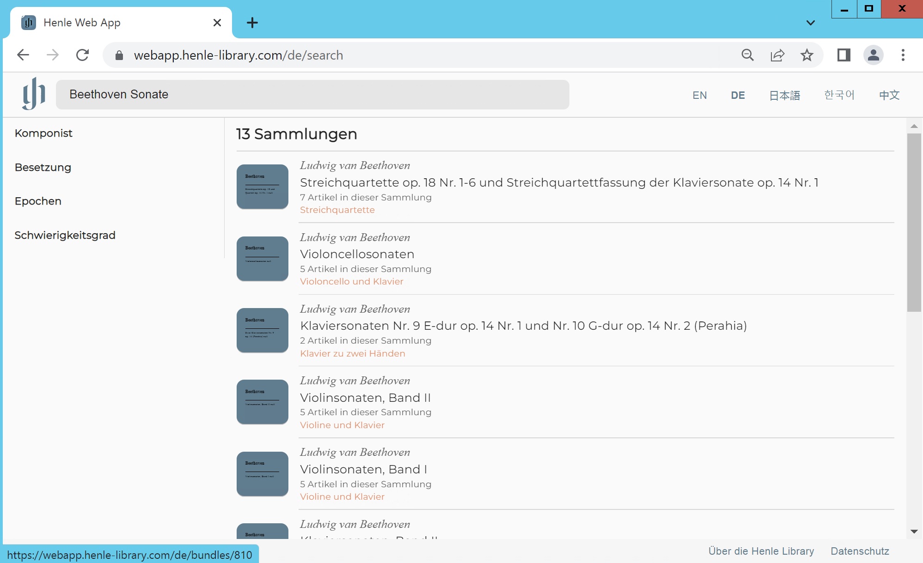Switch language to EN
The width and height of the screenshot is (923, 563).
point(699,95)
